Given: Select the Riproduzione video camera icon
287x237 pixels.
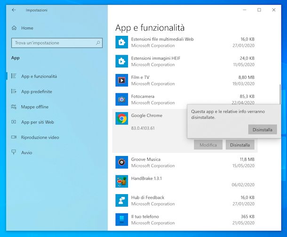Looking at the screenshot, I should tap(14, 137).
